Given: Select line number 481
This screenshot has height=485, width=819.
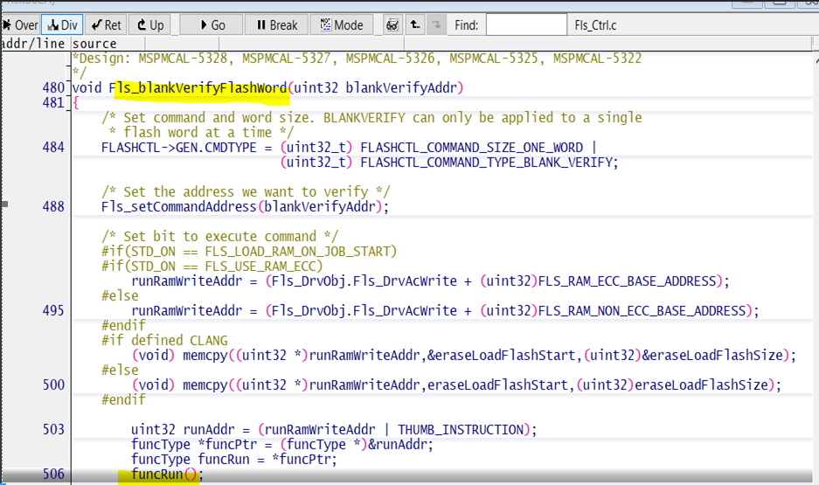Looking at the screenshot, I should point(53,102).
